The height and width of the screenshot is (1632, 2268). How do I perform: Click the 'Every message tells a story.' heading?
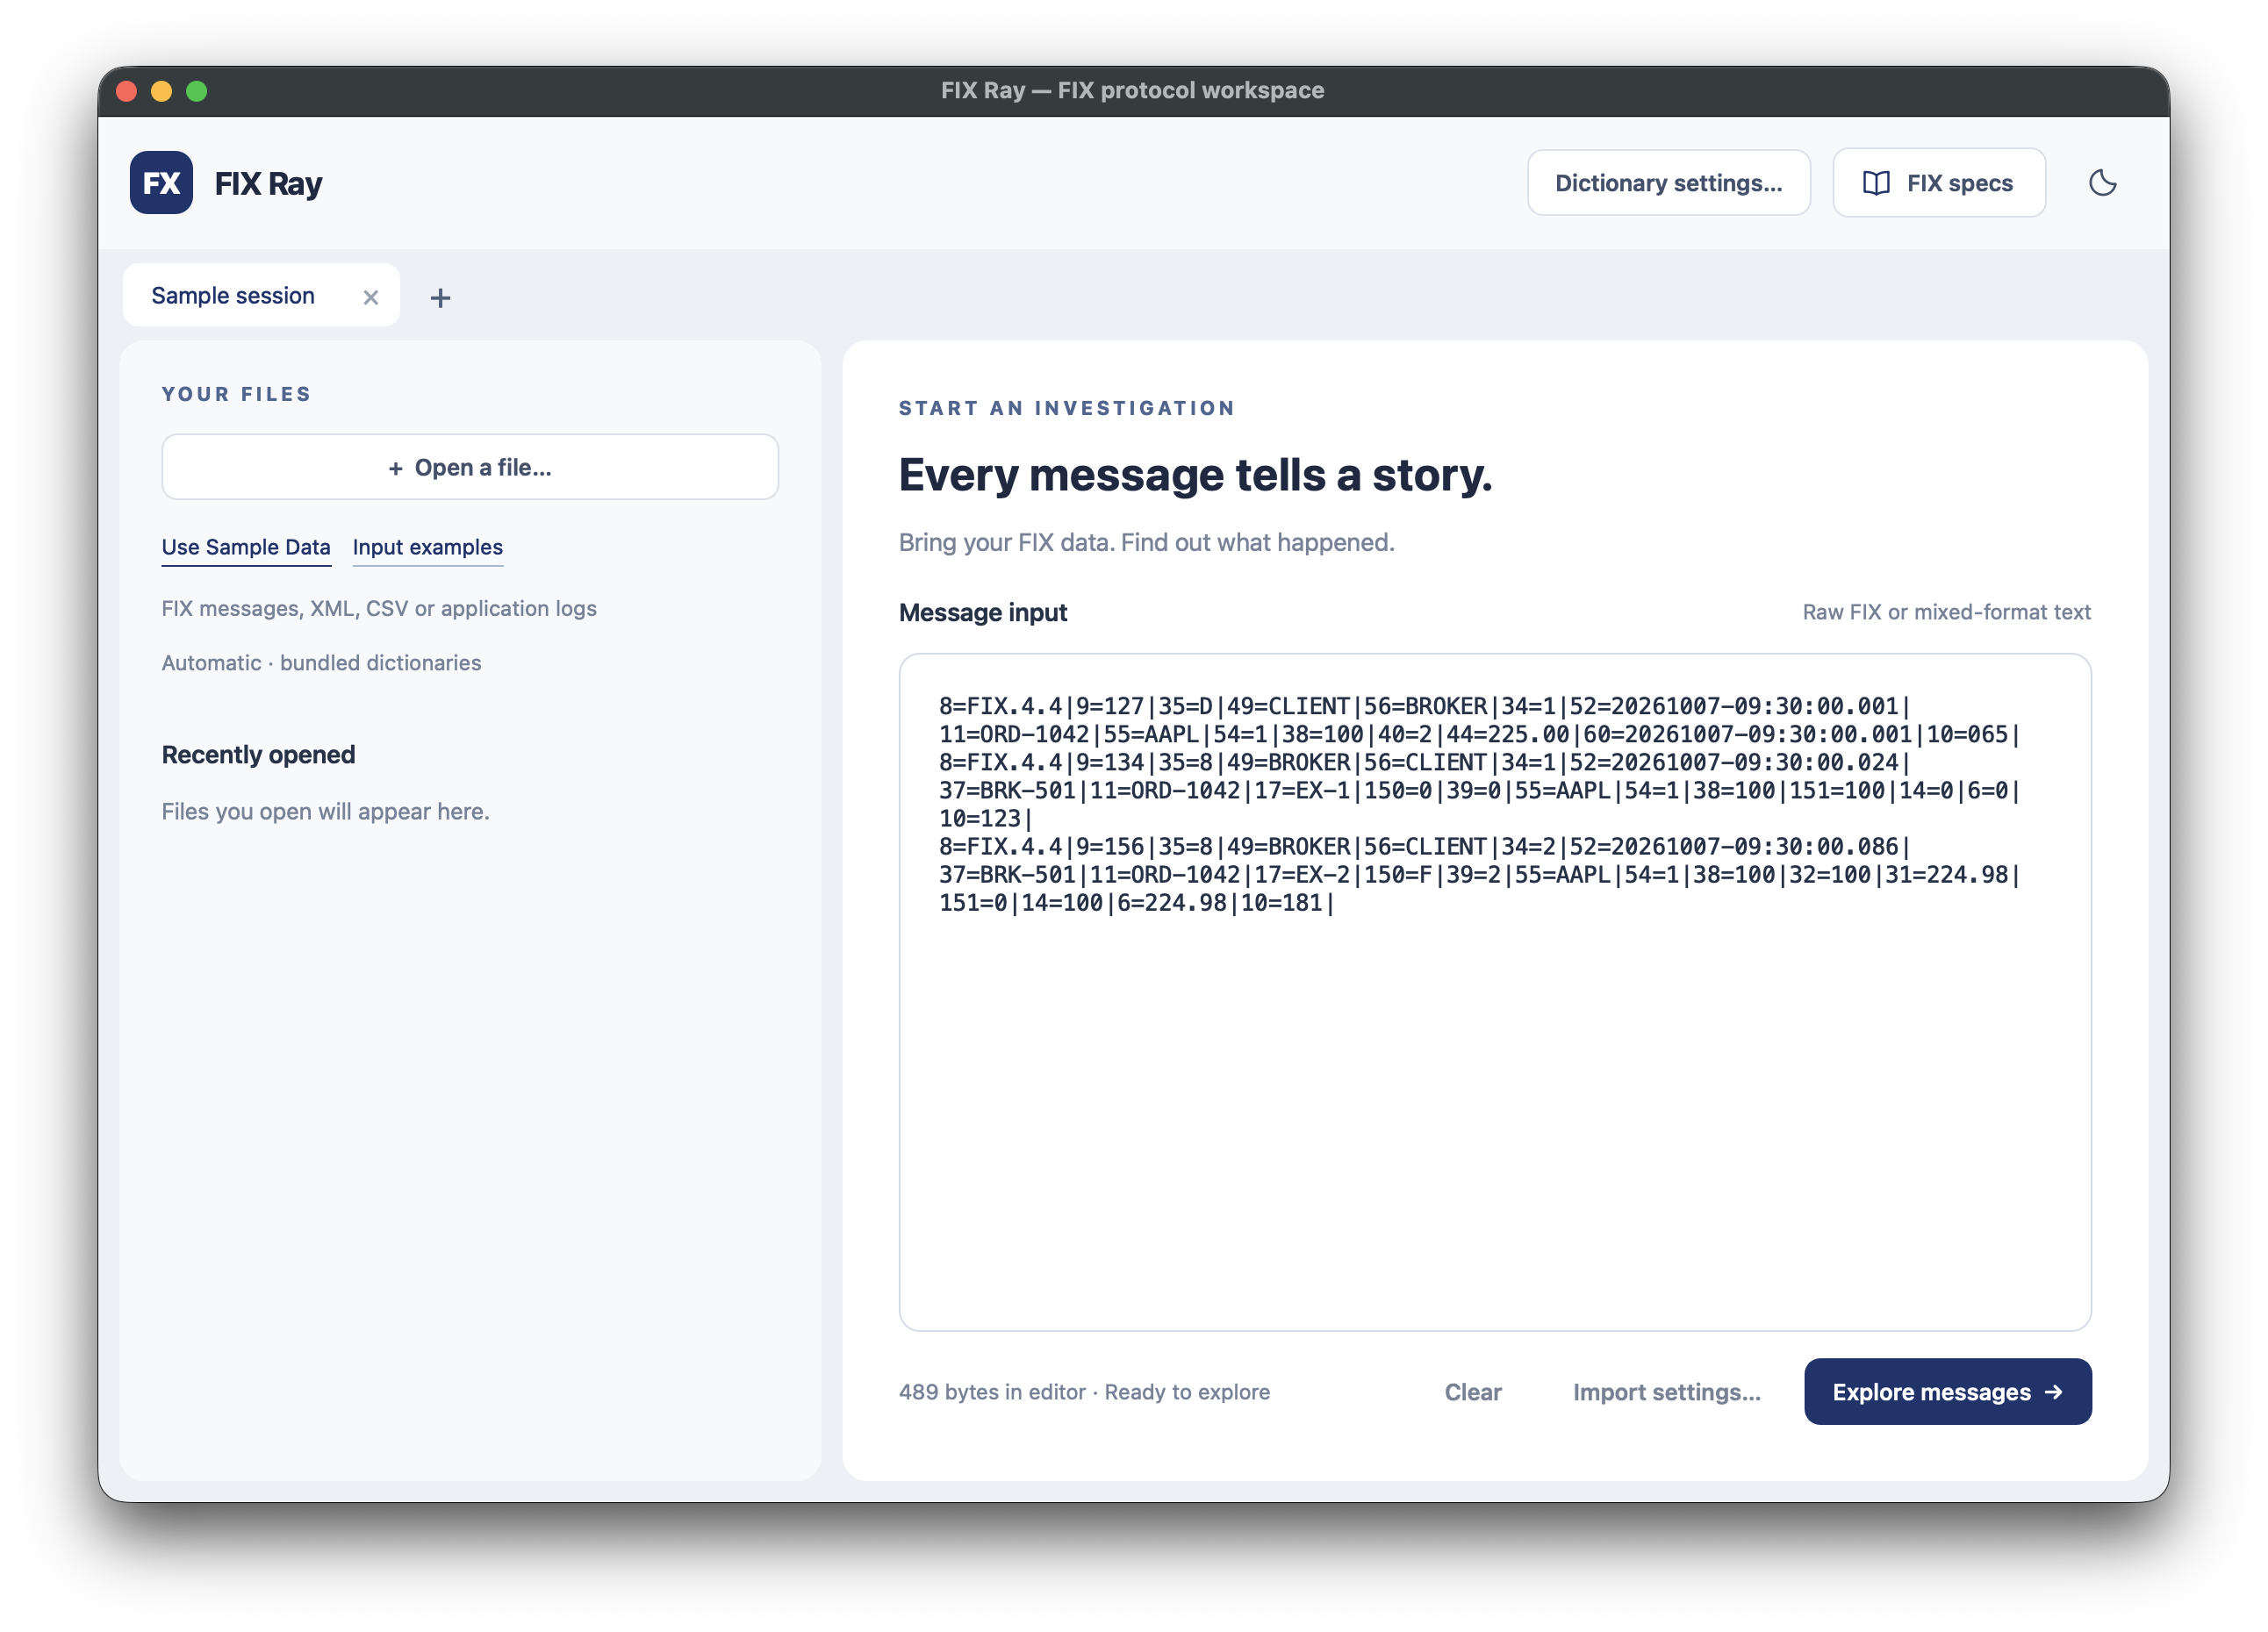click(x=1195, y=475)
